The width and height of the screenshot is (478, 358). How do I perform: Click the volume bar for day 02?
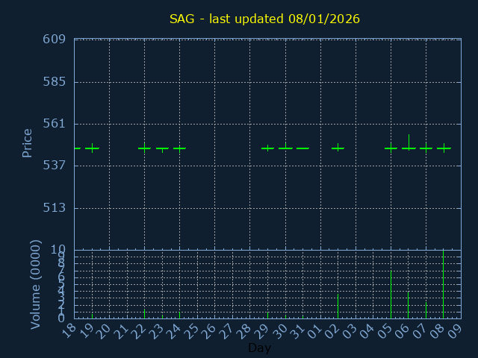pyautogui.click(x=338, y=306)
